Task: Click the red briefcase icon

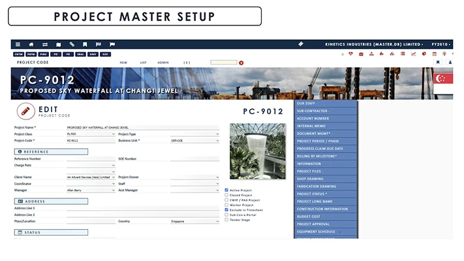Action: click(361, 54)
